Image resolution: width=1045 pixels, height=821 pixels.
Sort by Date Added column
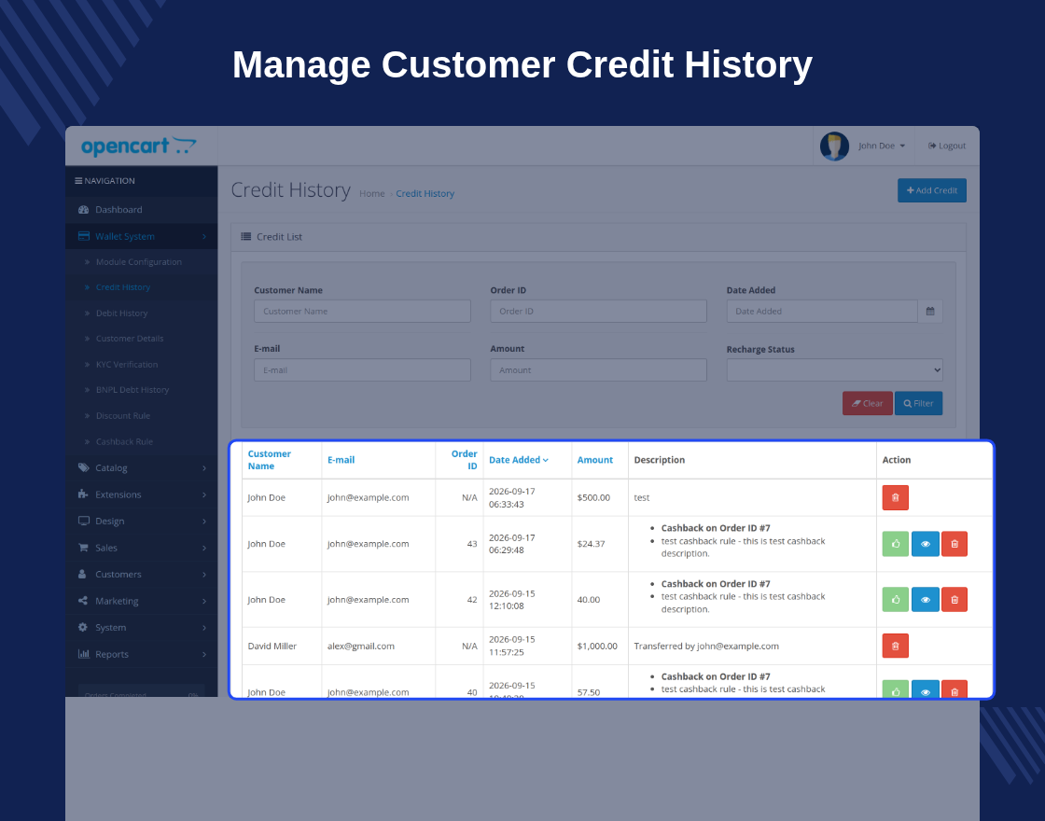coord(519,460)
